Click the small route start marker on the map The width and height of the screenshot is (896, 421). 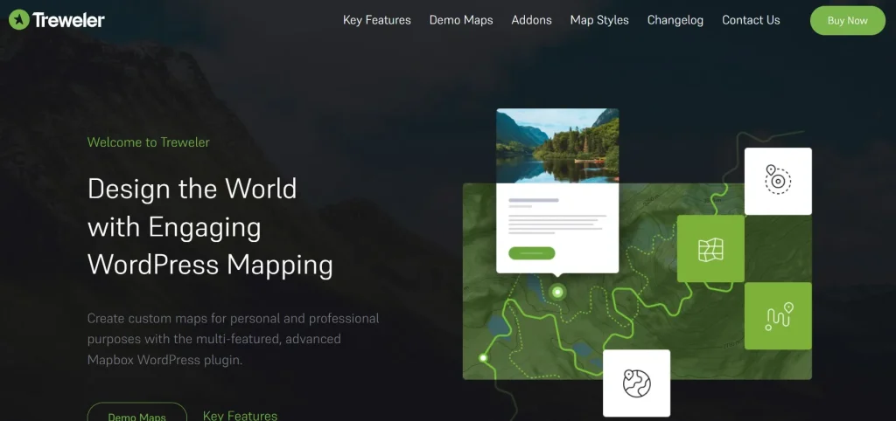click(483, 358)
